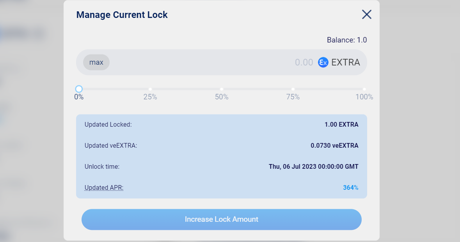Screen dimensions: 460x242
Task: Click the blue EXTRA token icon
Action: coord(323,62)
